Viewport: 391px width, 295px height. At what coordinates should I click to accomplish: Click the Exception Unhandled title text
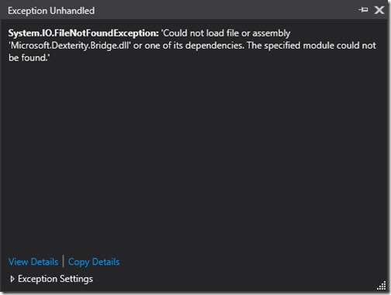(x=51, y=11)
